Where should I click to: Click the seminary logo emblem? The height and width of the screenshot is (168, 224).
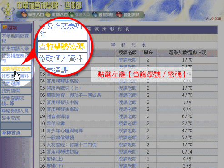pos(8,10)
